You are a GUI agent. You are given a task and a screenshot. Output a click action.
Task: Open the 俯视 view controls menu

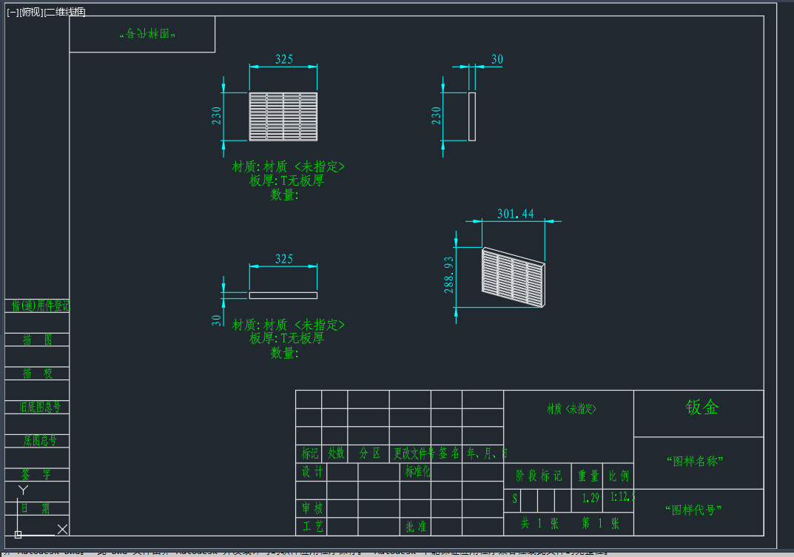tap(31, 12)
